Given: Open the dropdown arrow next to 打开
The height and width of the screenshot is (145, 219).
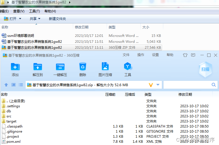Looking at the screenshot, I should [20, 19].
